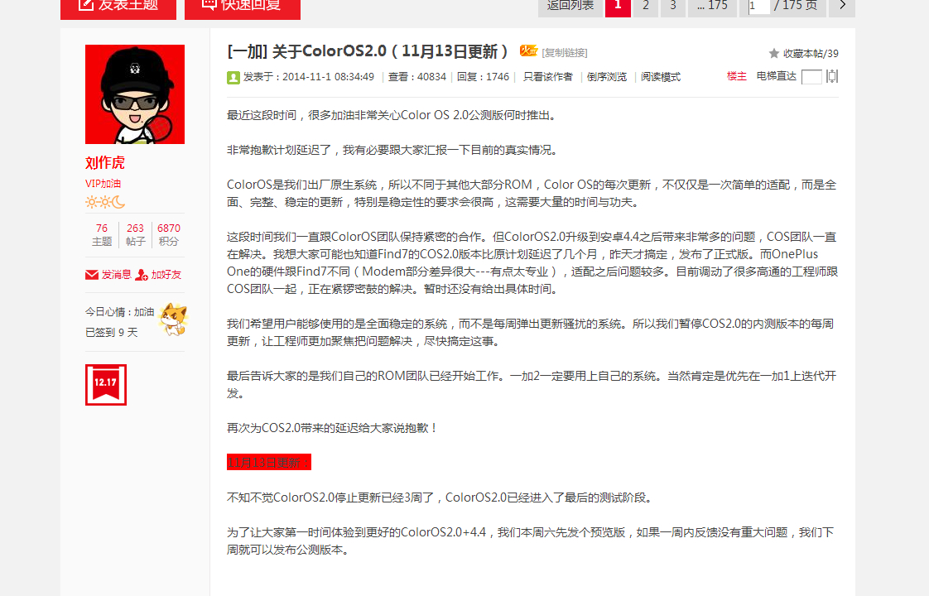This screenshot has width=929, height=596.
Task: Click the page number input field
Action: (758, 7)
